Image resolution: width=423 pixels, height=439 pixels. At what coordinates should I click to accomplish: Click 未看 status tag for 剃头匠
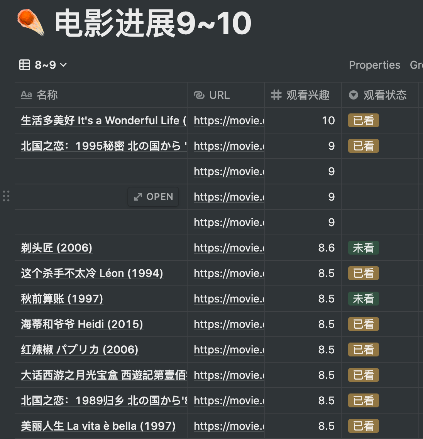coord(363,248)
